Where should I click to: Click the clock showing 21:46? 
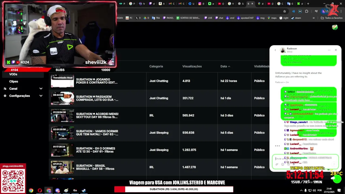329,189
